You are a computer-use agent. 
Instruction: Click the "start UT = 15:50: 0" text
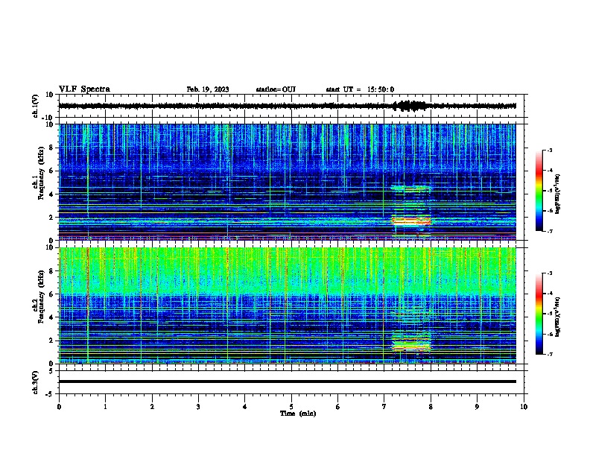point(360,89)
